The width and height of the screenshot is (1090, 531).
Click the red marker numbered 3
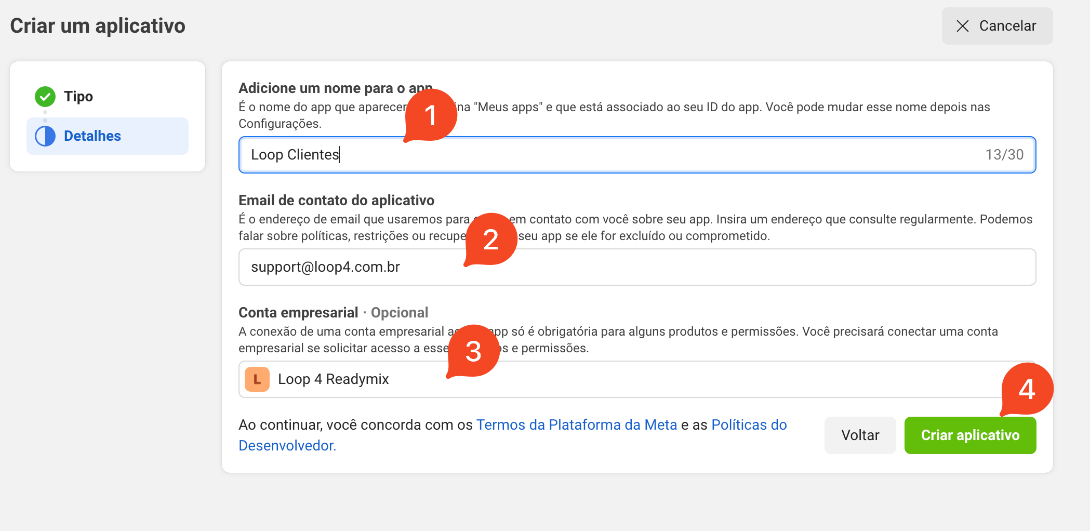coord(473,352)
